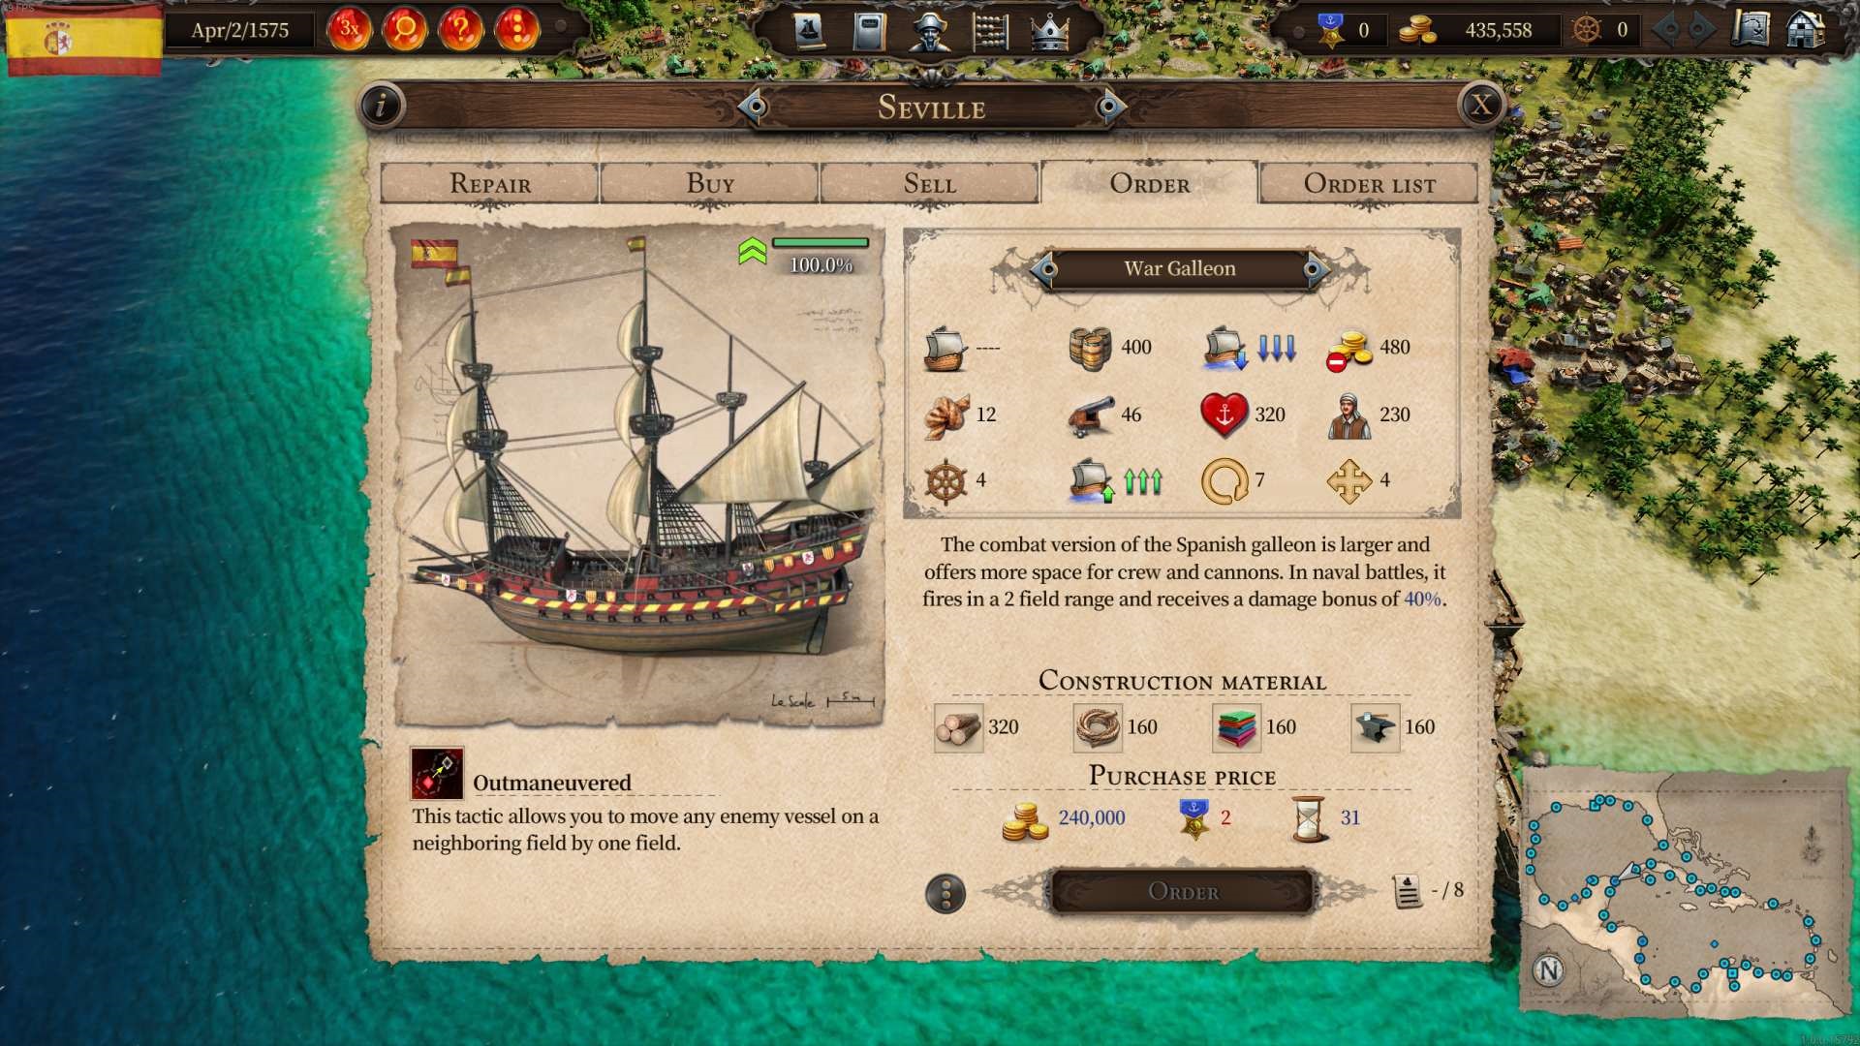Switch to the previous ship type before War Galleon
Viewport: 1860px width, 1046px height.
pos(1044,269)
